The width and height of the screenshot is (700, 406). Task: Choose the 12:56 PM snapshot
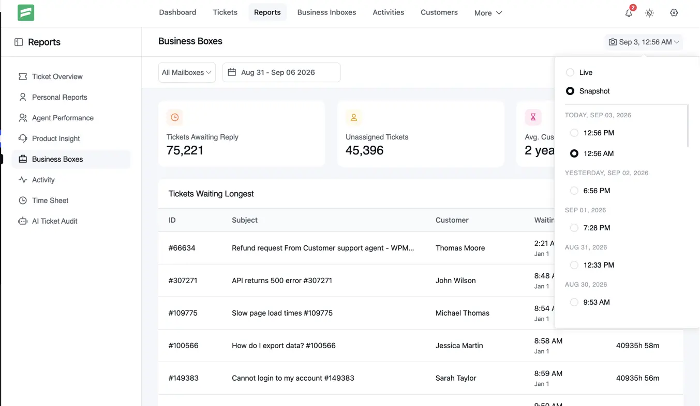574,133
